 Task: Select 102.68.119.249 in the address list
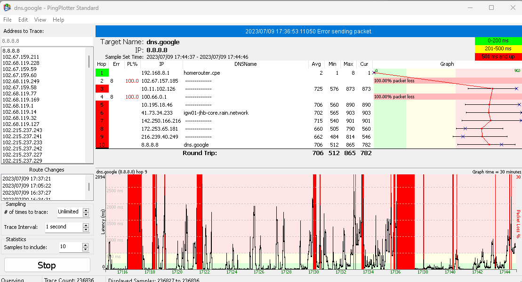click(x=21, y=81)
